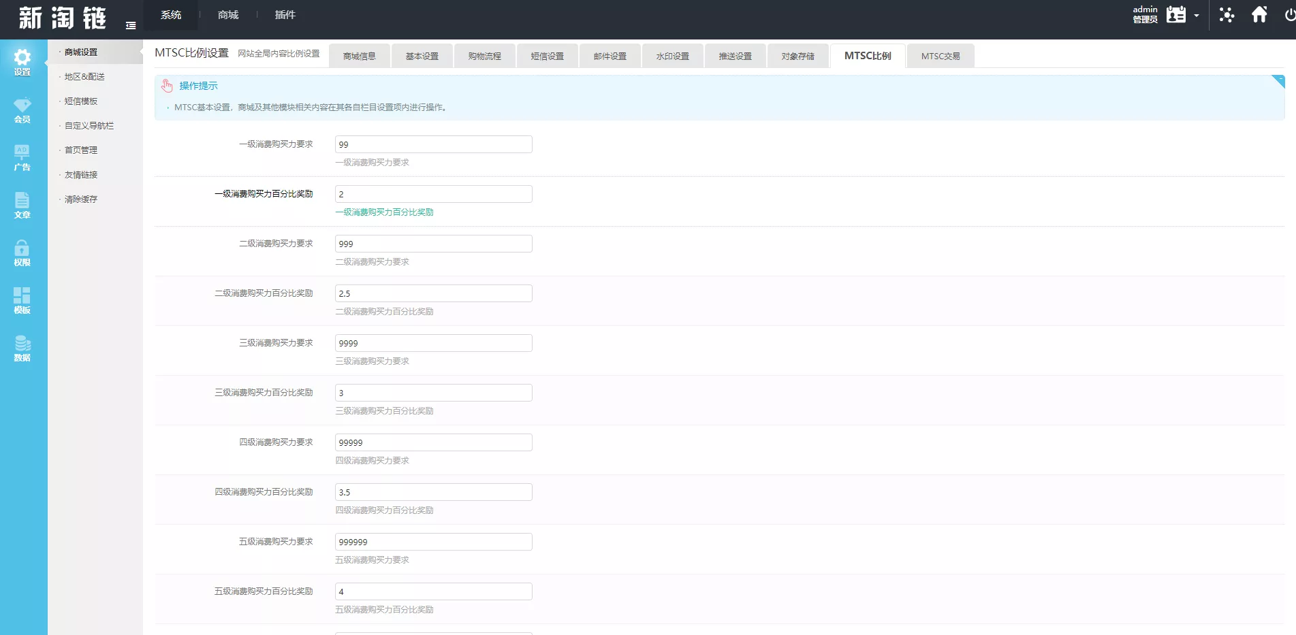Open 插件 in the top navigation
Image resolution: width=1296 pixels, height=635 pixels.
click(x=285, y=15)
